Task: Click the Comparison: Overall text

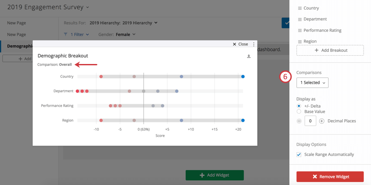Action: [x=55, y=64]
